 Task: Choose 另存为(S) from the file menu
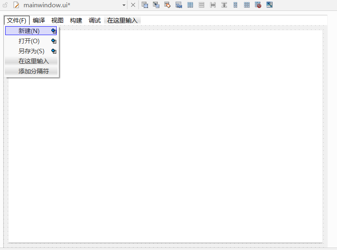tap(31, 51)
